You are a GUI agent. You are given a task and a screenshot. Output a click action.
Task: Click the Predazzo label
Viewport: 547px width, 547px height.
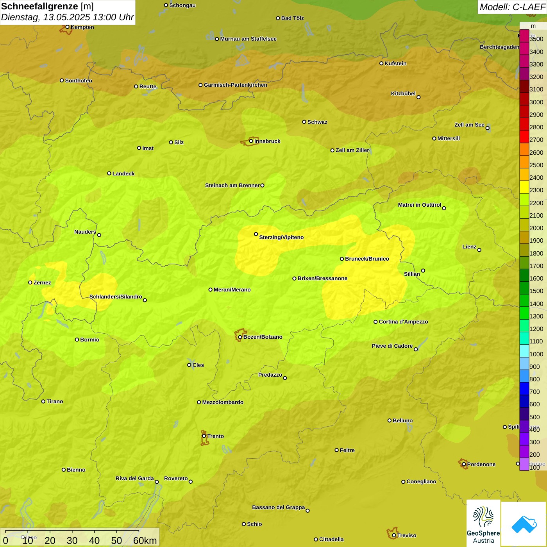click(270, 375)
